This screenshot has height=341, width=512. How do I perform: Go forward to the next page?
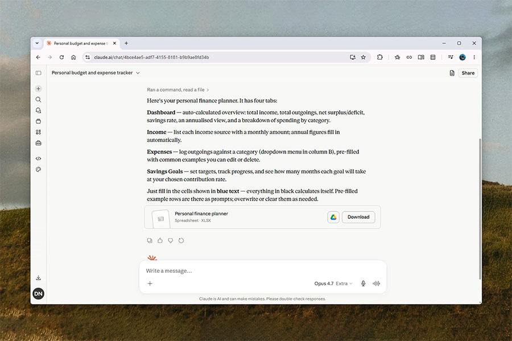tap(49, 57)
